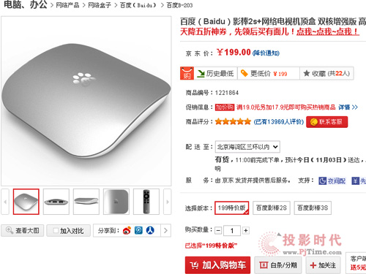Share to Sina Weibo icon

(x=127, y=230)
